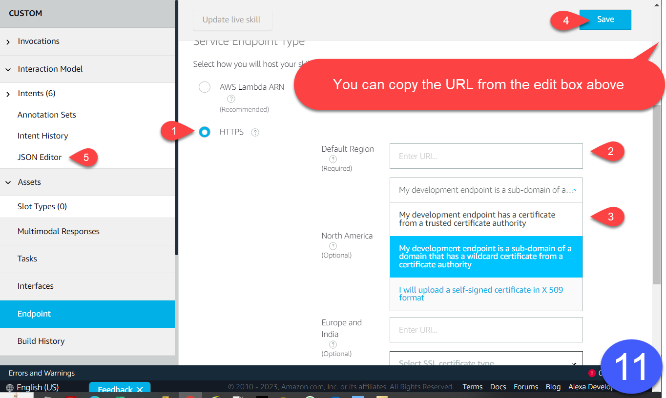Screen dimensions: 666x398
Task: Click the globe icon beside English (US)
Action: click(x=10, y=388)
